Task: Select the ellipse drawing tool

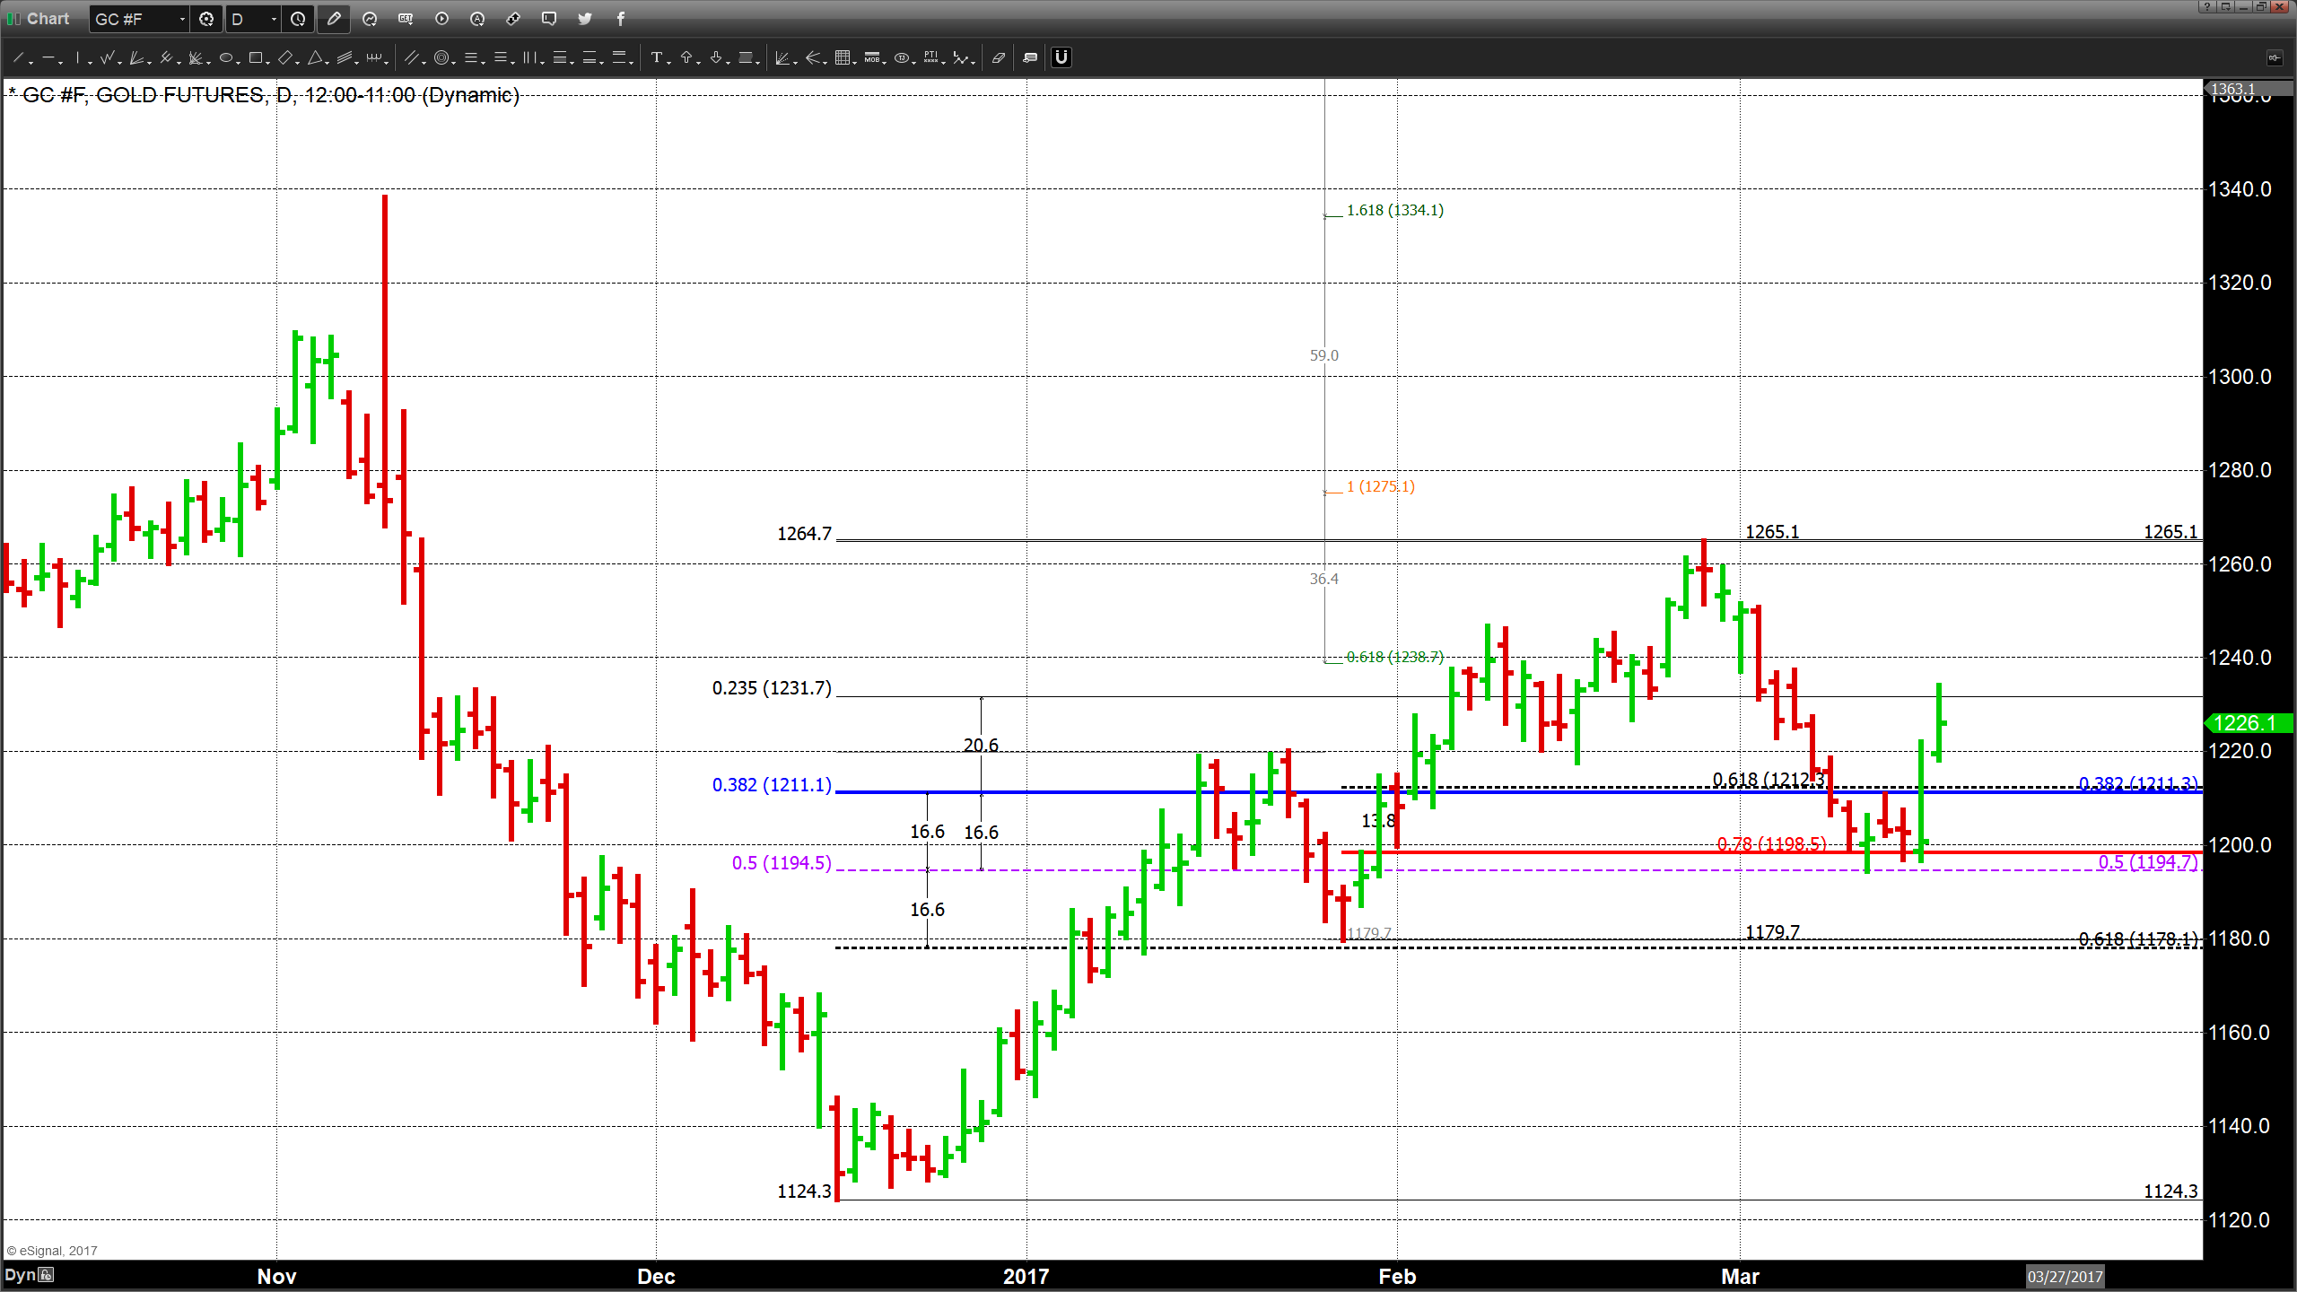Action: [x=225, y=58]
